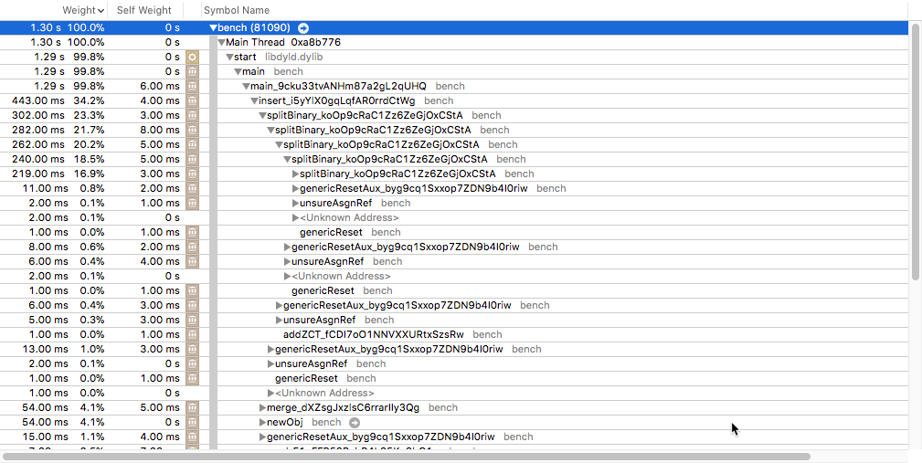
Task: Click the 443.00 ms weight cell
Action: (40, 101)
